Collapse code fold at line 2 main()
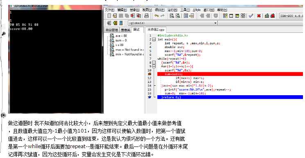This screenshot has width=305, height=158. (154, 39)
